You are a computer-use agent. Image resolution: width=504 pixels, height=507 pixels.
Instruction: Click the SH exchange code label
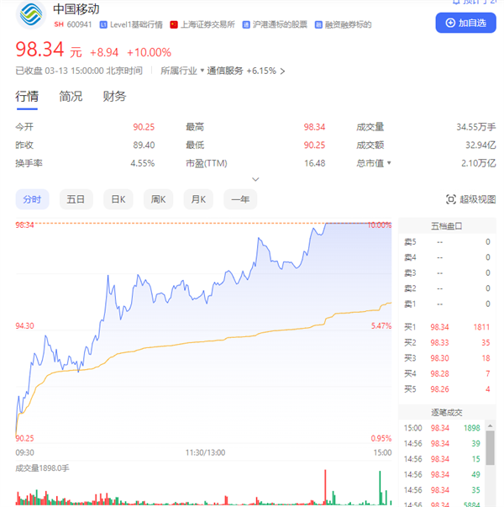tap(59, 24)
